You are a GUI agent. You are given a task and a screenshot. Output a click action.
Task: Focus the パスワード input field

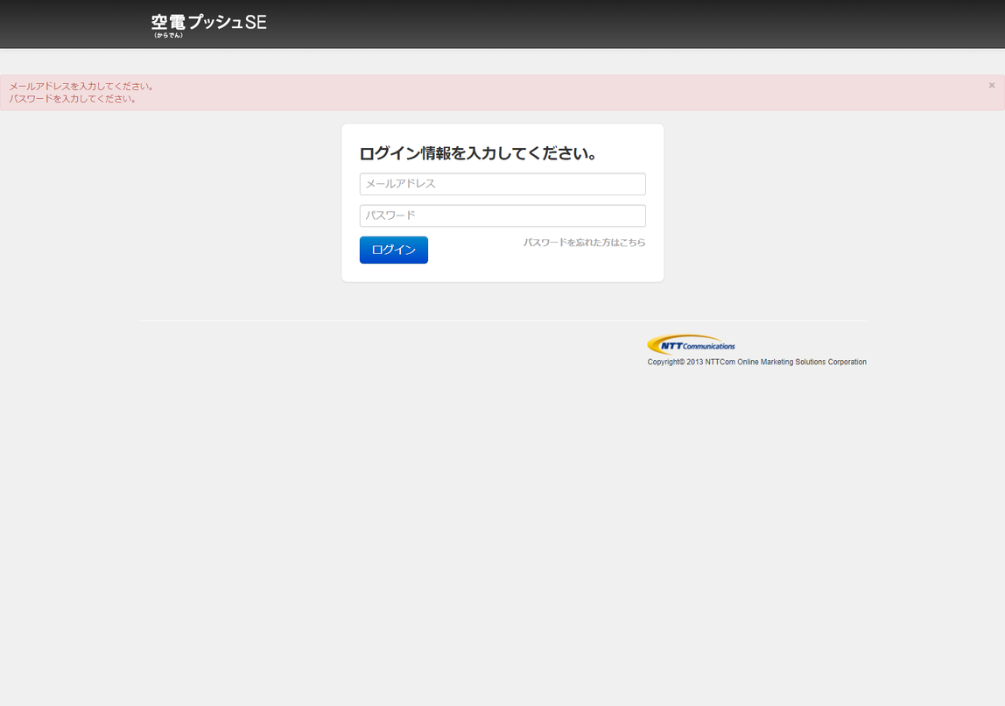(x=502, y=215)
